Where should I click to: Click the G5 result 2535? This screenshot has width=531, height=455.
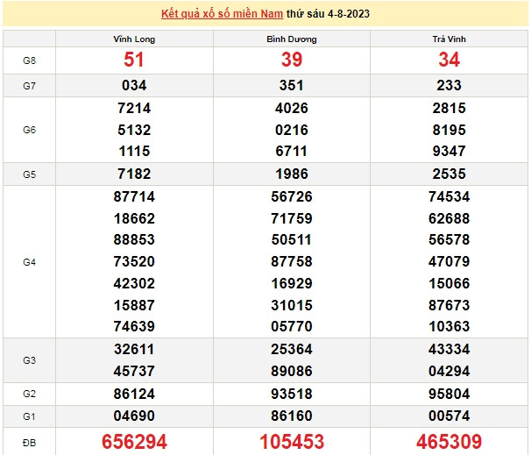coord(449,174)
